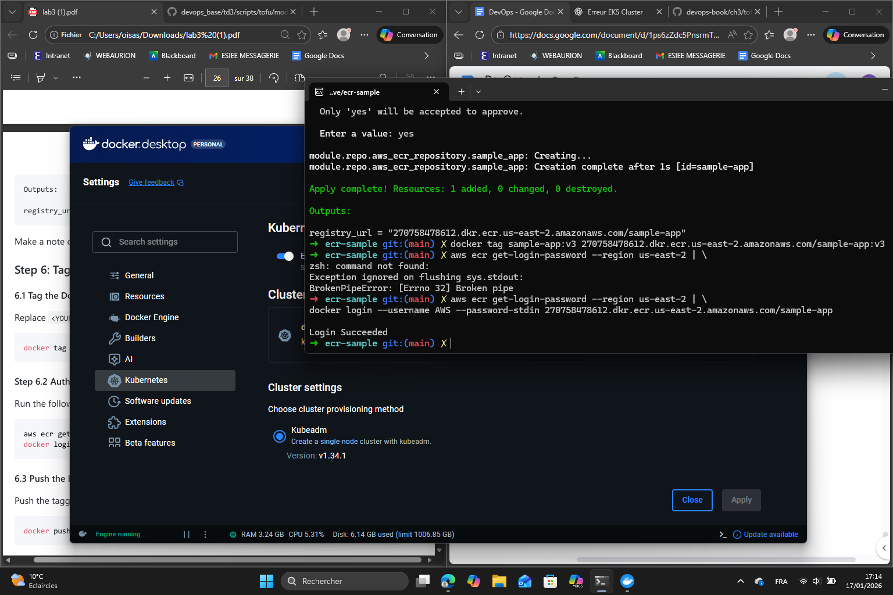893x595 pixels.
Task: Click the Engine running whale status icon
Action: pos(83,533)
